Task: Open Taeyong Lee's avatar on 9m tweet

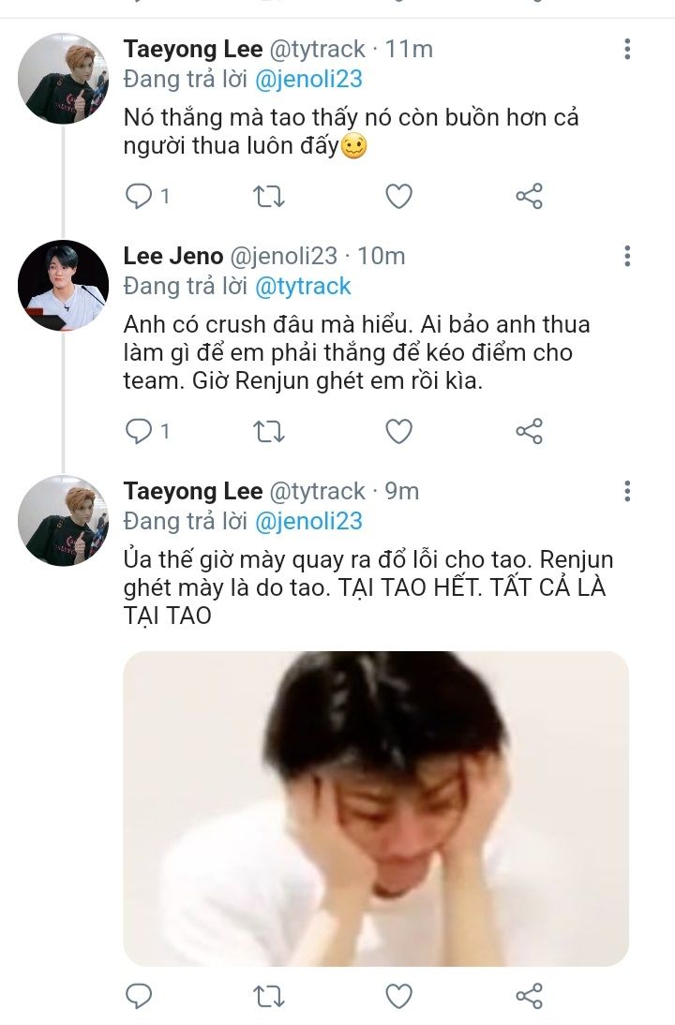Action: click(x=64, y=521)
